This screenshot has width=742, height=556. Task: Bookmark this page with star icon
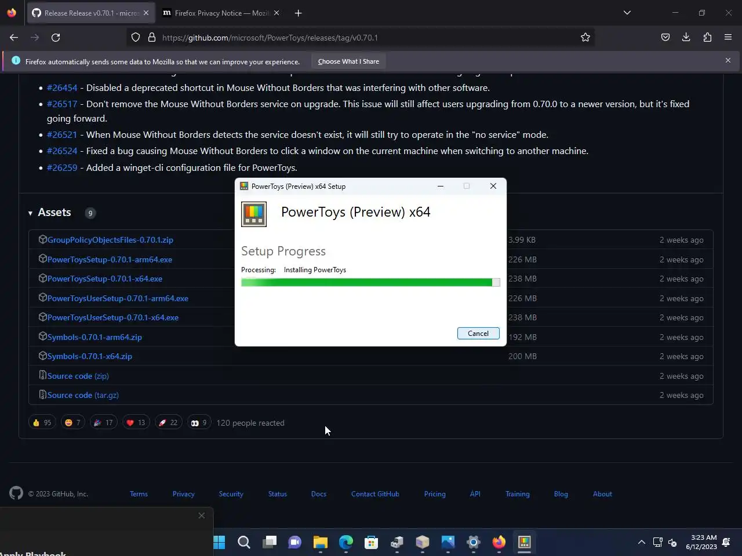(585, 37)
